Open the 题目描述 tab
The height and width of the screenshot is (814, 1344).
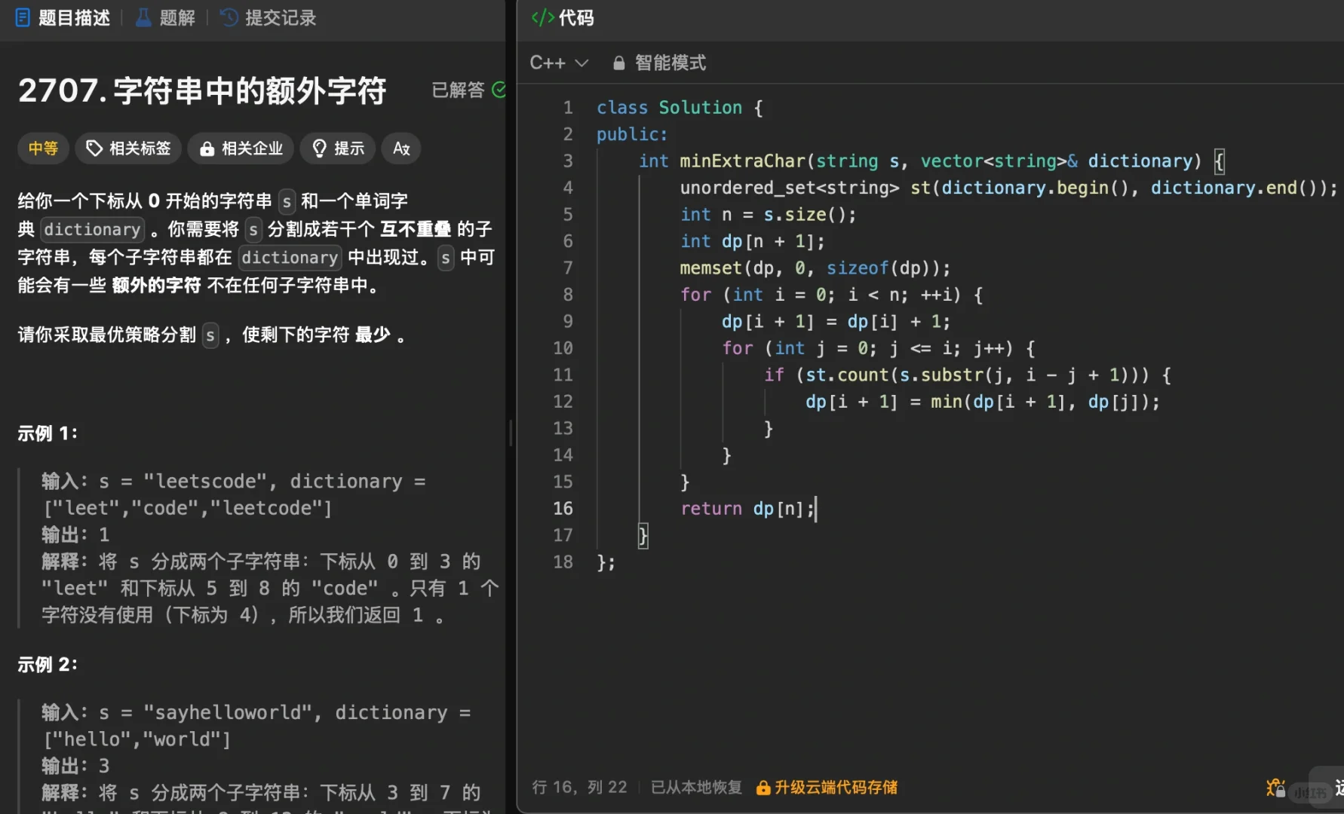(x=63, y=17)
